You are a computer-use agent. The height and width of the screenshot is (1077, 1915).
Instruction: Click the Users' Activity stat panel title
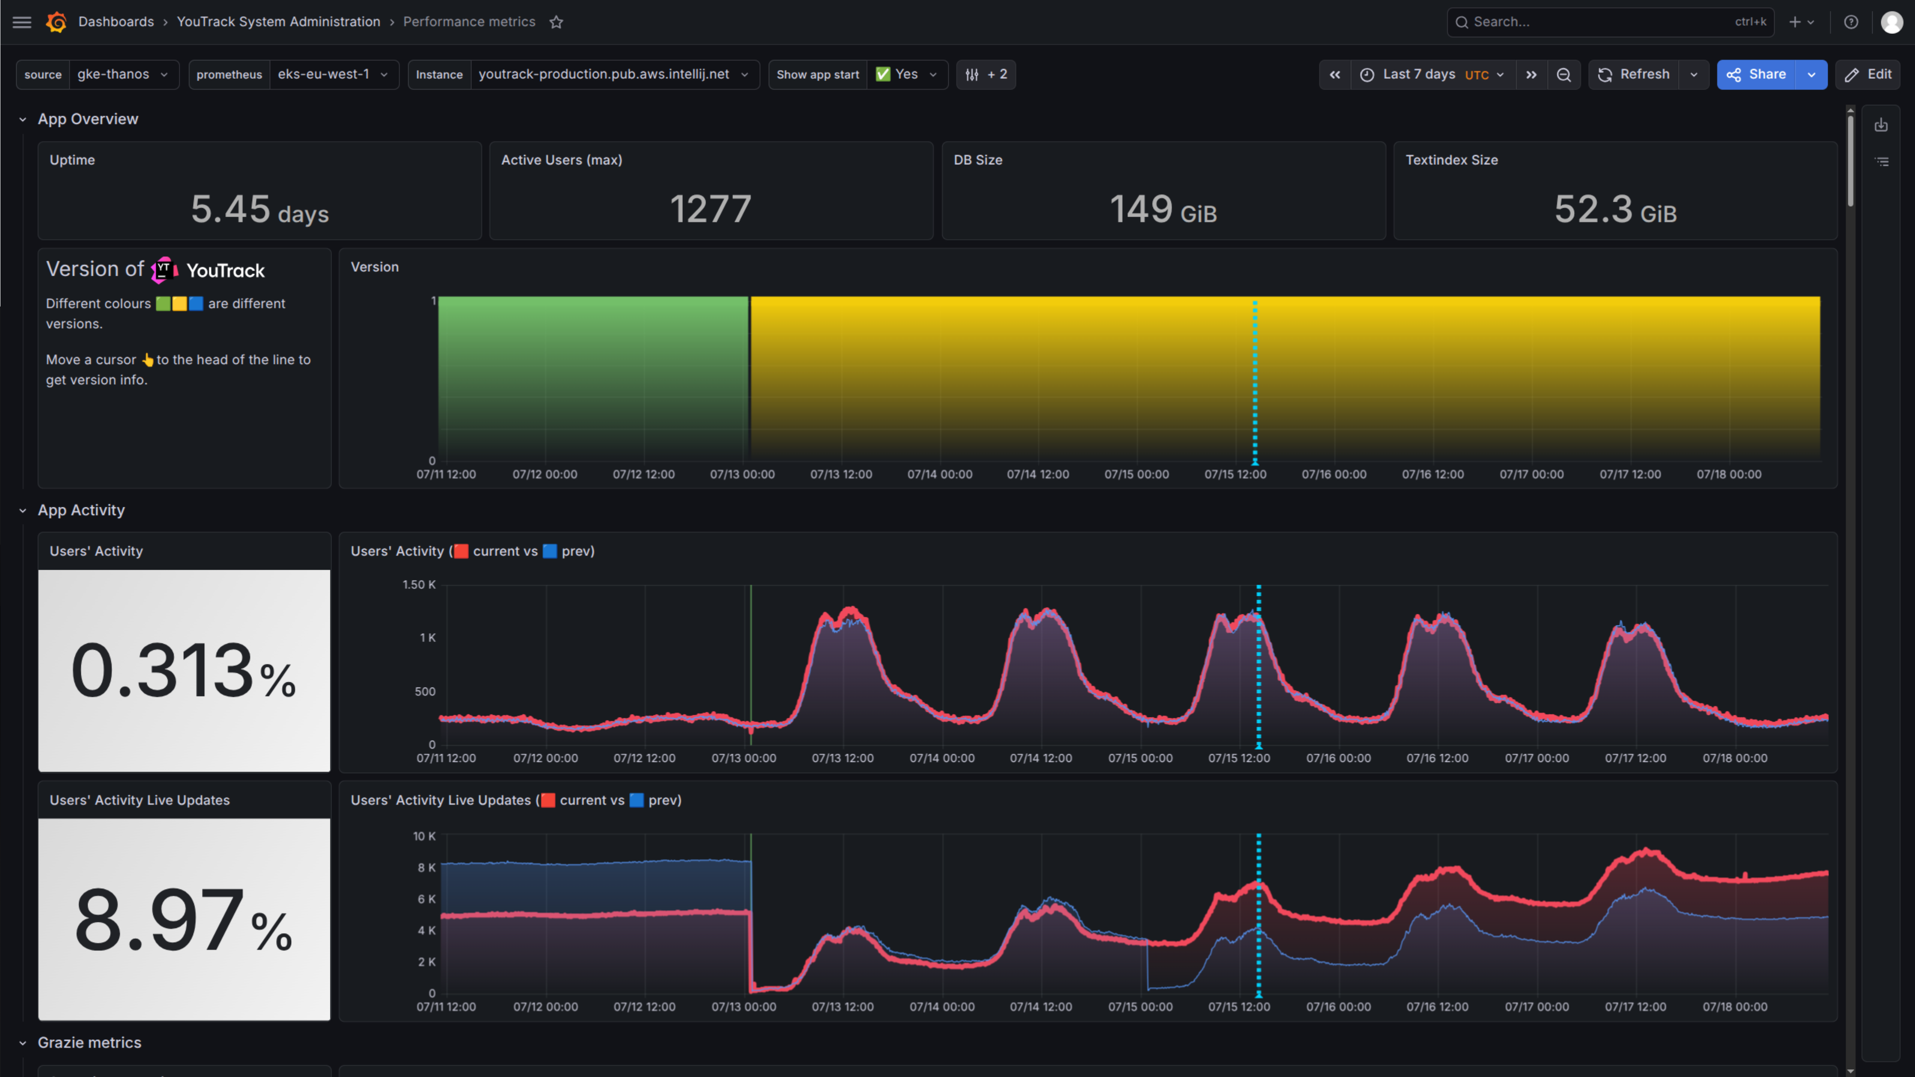tap(96, 551)
